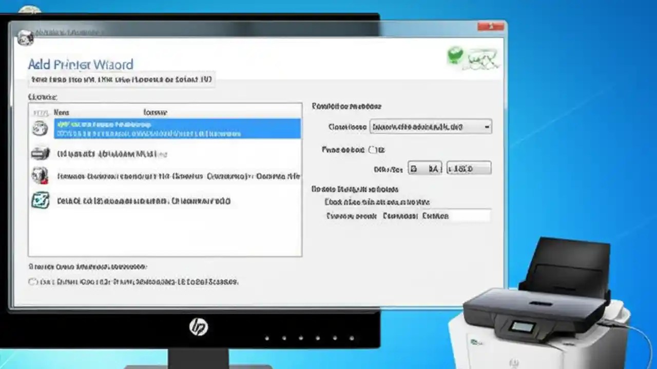
Task: Click the dropdown arrow of the combo box
Action: click(x=487, y=127)
